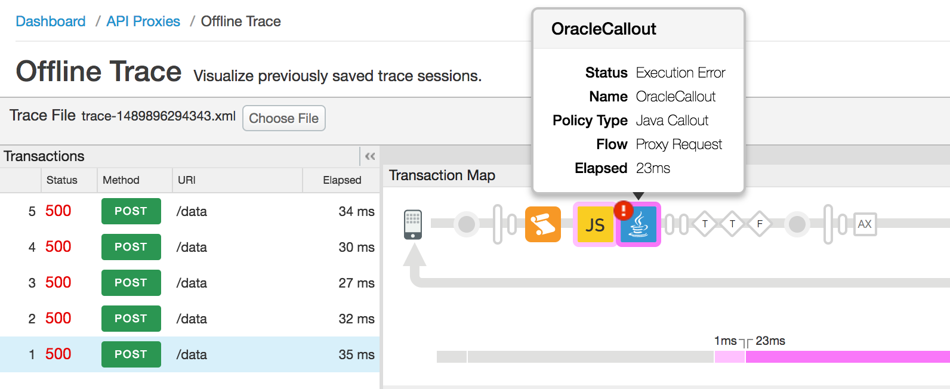Sort by the Status column header
The height and width of the screenshot is (389, 950).
pos(62,180)
